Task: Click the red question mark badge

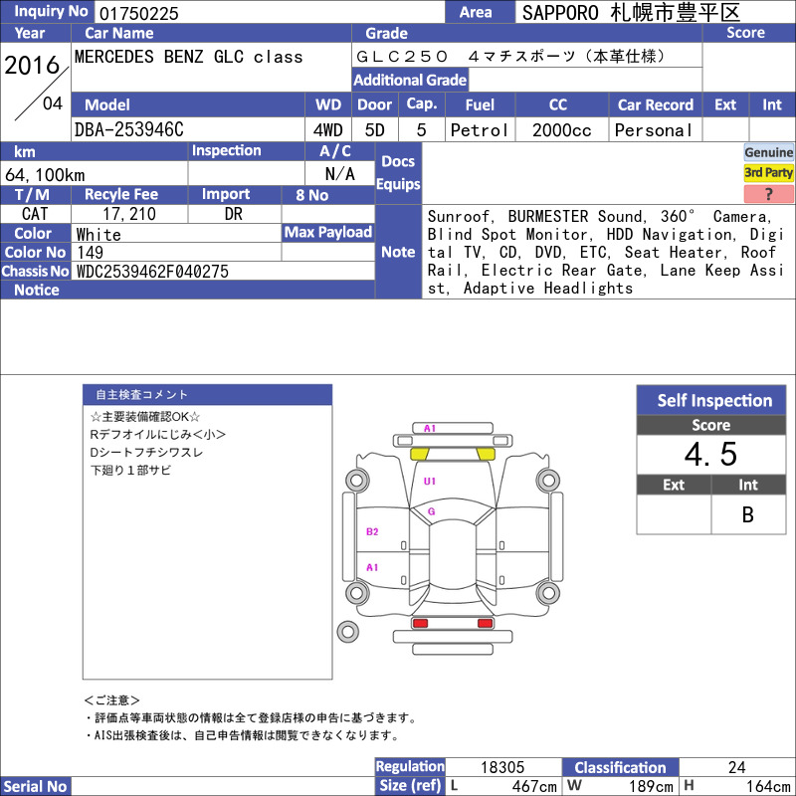Action: pos(768,194)
